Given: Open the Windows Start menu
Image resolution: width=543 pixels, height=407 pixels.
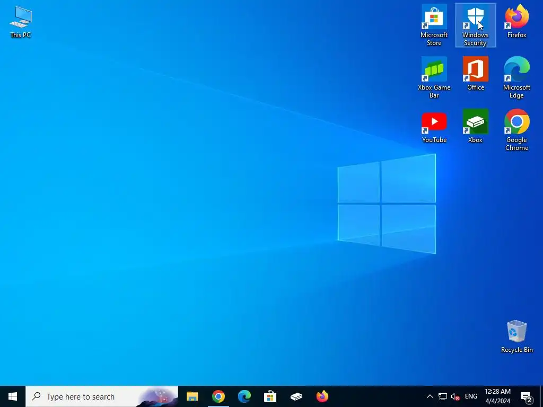Looking at the screenshot, I should pos(13,396).
